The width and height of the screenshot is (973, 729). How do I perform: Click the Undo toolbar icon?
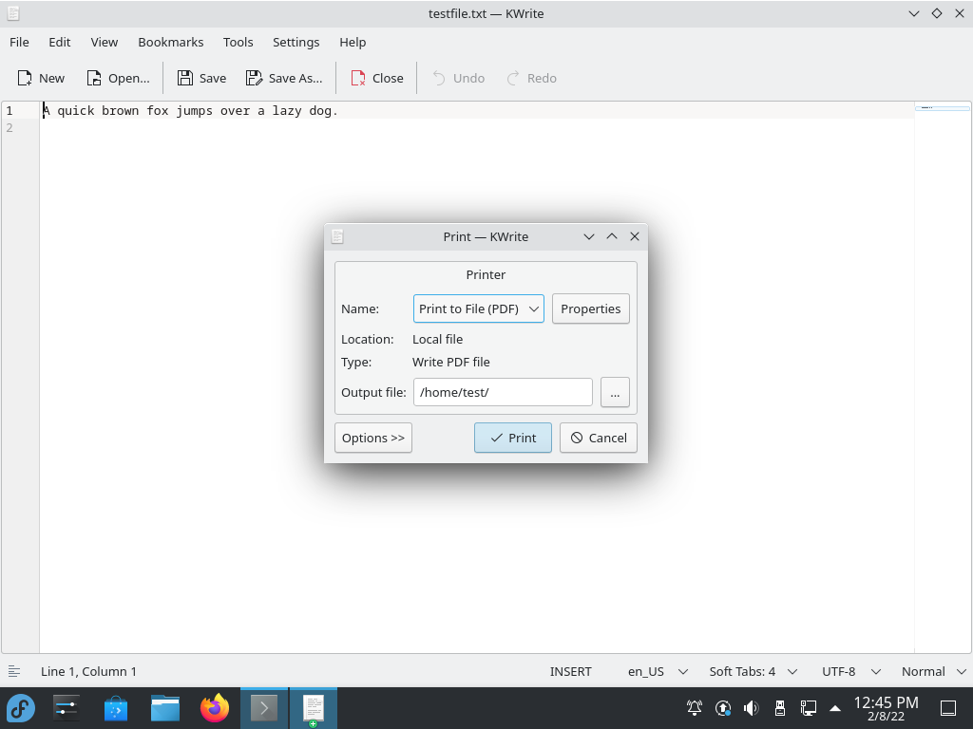pos(439,78)
